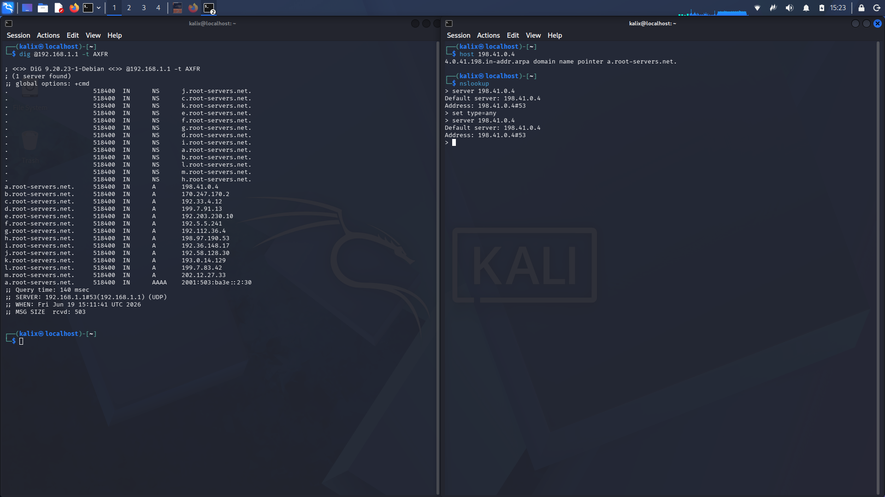Image resolution: width=885 pixels, height=497 pixels.
Task: Open the volume control icon
Action: pos(790,8)
